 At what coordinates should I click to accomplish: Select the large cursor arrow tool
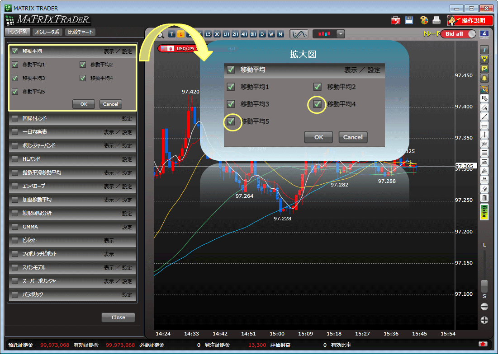pyautogui.click(x=484, y=98)
